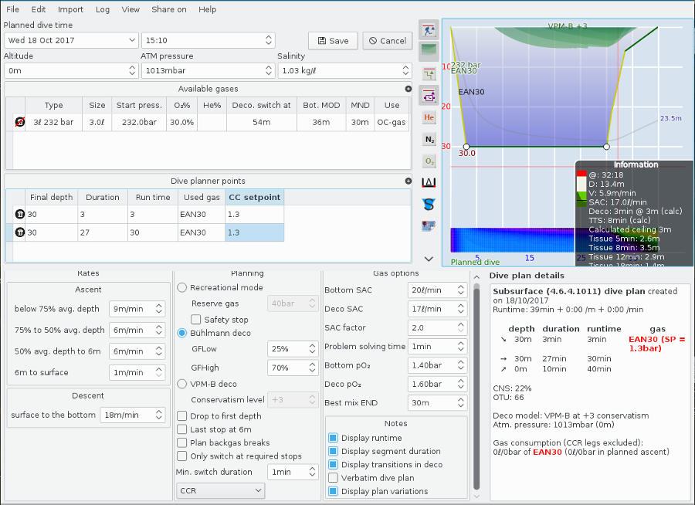Open the Import menu
Screen dimensions: 695x505
click(x=70, y=9)
